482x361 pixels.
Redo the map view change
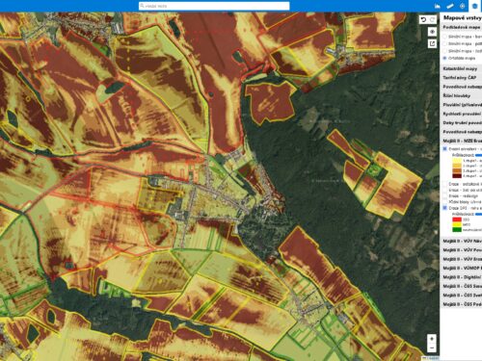point(433,19)
